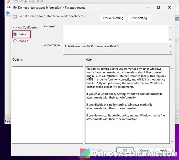Click Supported on box up arrow

[170, 46]
